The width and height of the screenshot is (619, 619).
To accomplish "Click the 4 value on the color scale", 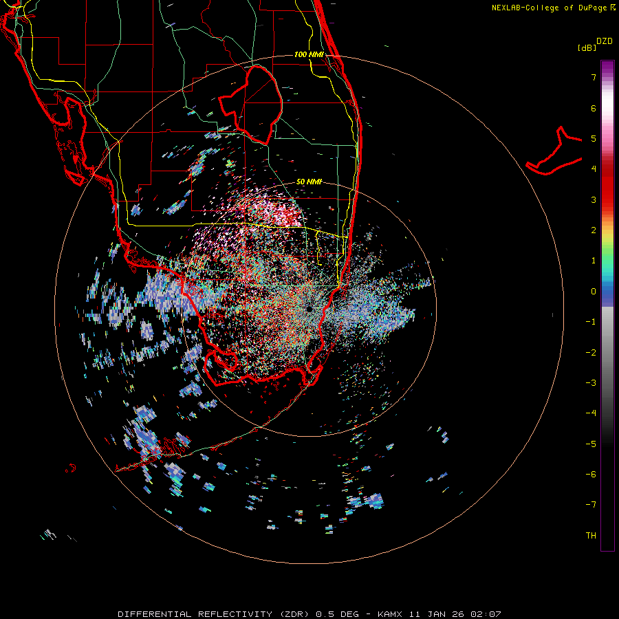I will 594,169.
